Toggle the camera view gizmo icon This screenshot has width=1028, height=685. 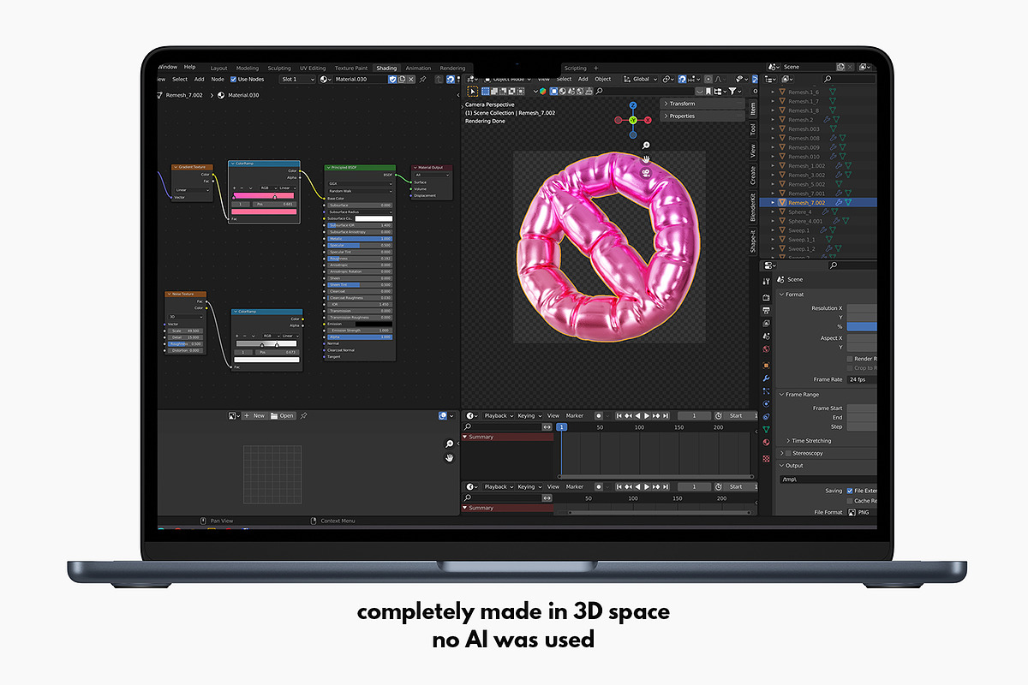[645, 172]
